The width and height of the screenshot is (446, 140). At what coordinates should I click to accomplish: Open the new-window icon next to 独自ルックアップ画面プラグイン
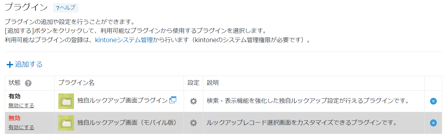(x=173, y=100)
